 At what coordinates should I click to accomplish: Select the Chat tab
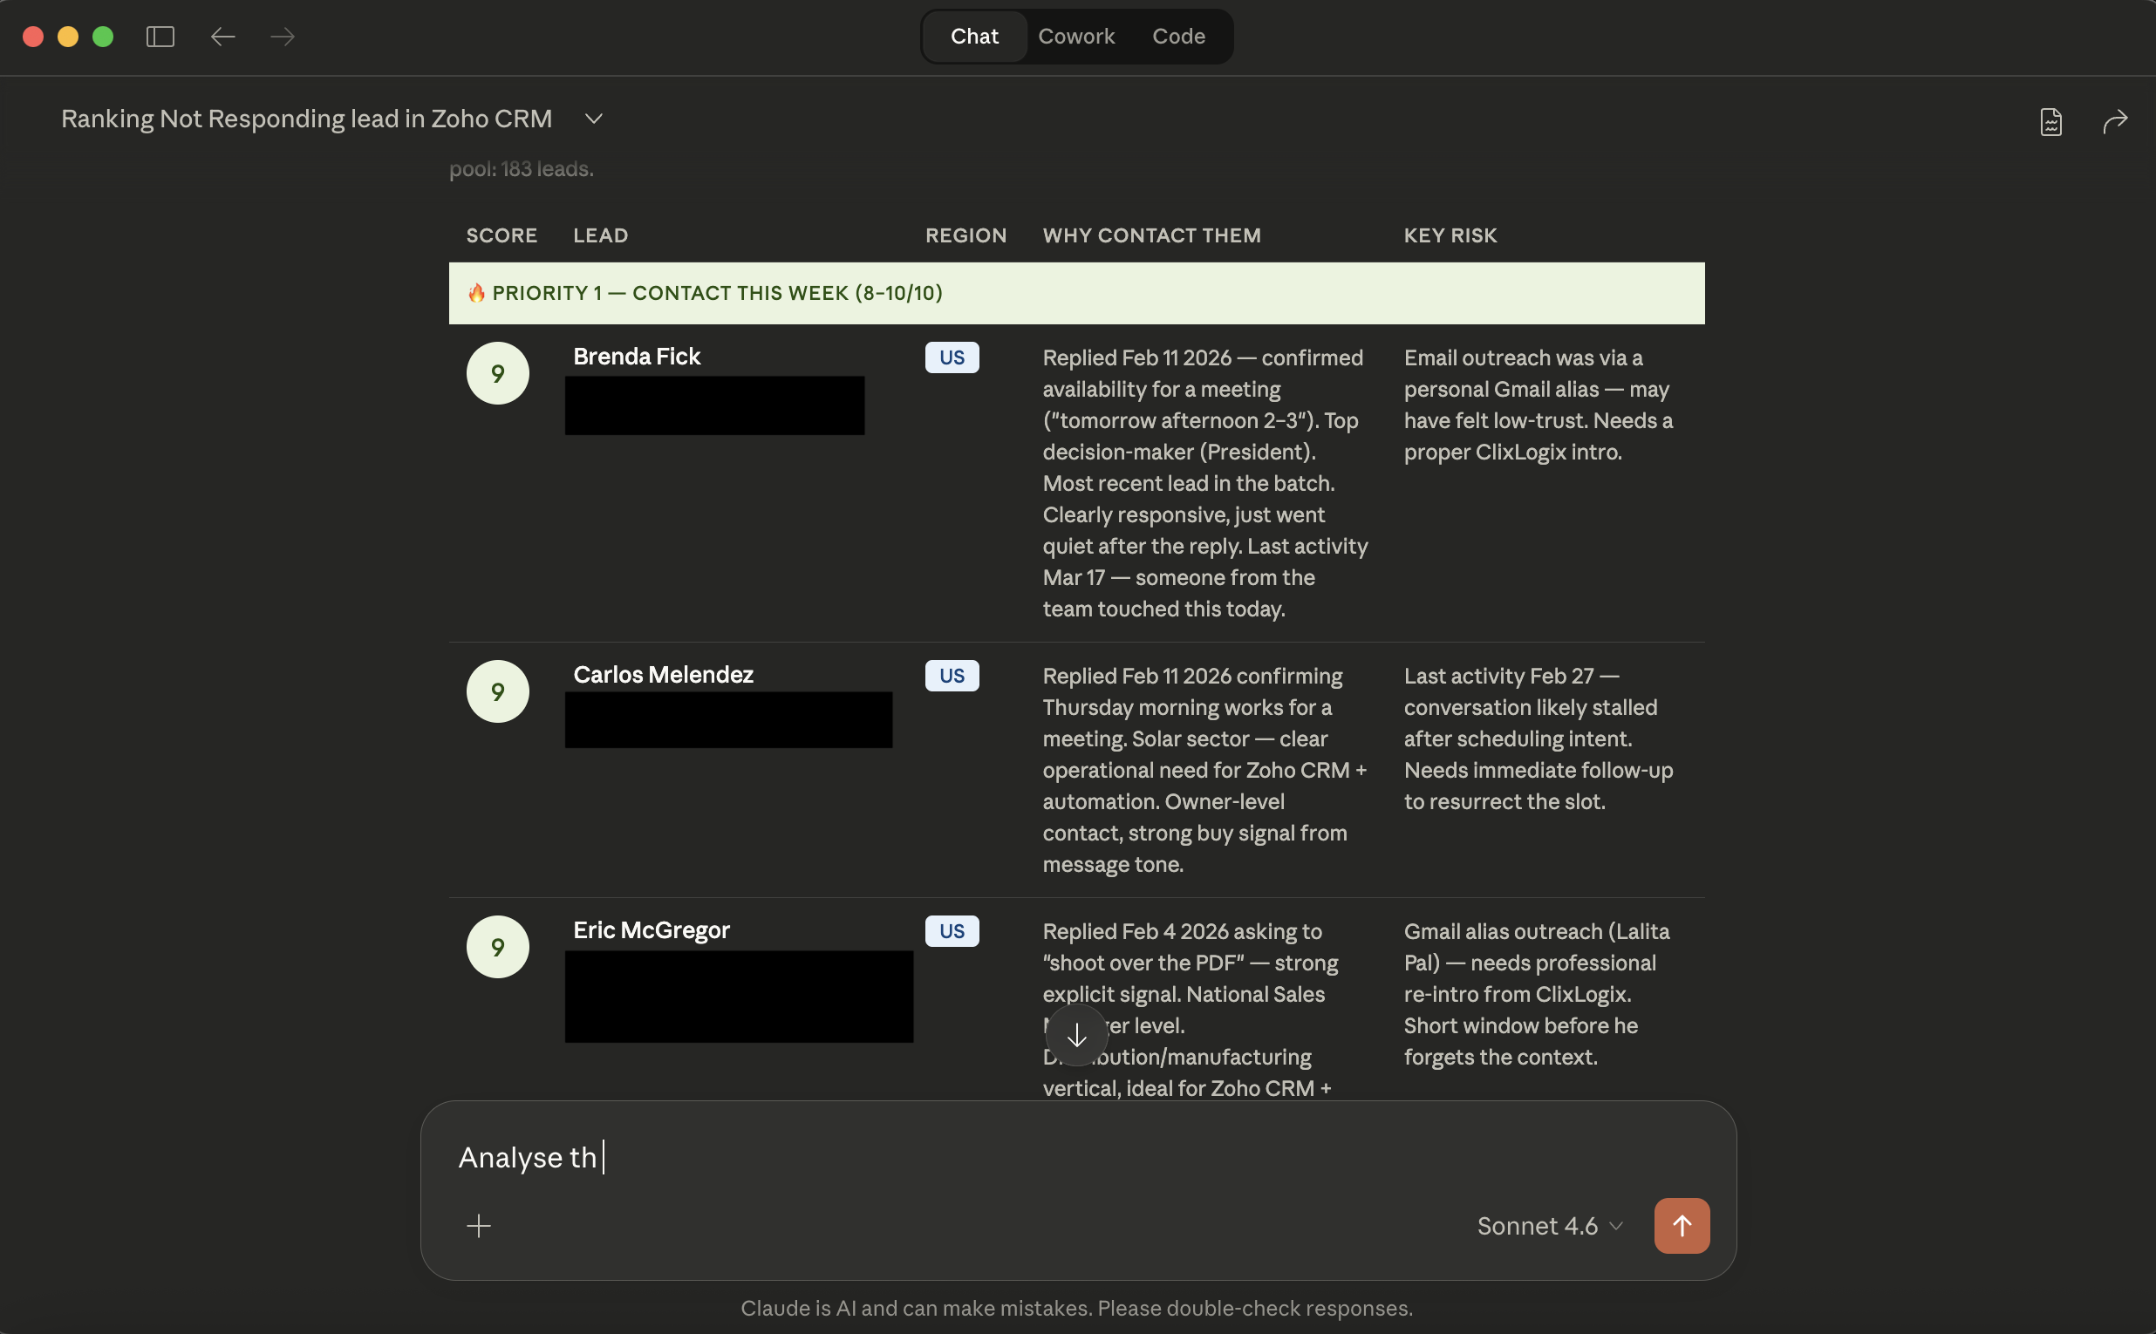click(x=974, y=36)
